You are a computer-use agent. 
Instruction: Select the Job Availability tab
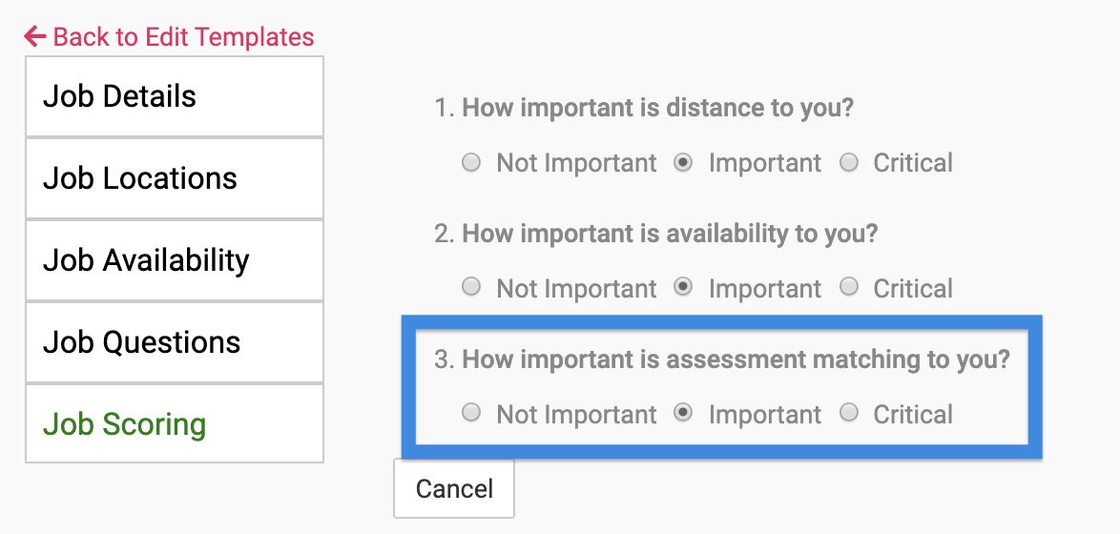(x=175, y=260)
